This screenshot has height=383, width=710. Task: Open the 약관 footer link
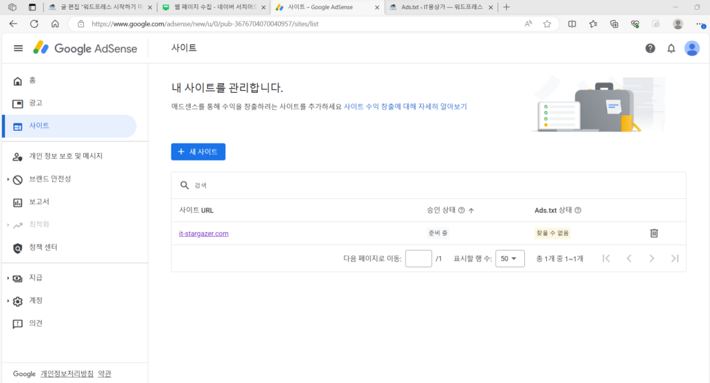(105, 374)
